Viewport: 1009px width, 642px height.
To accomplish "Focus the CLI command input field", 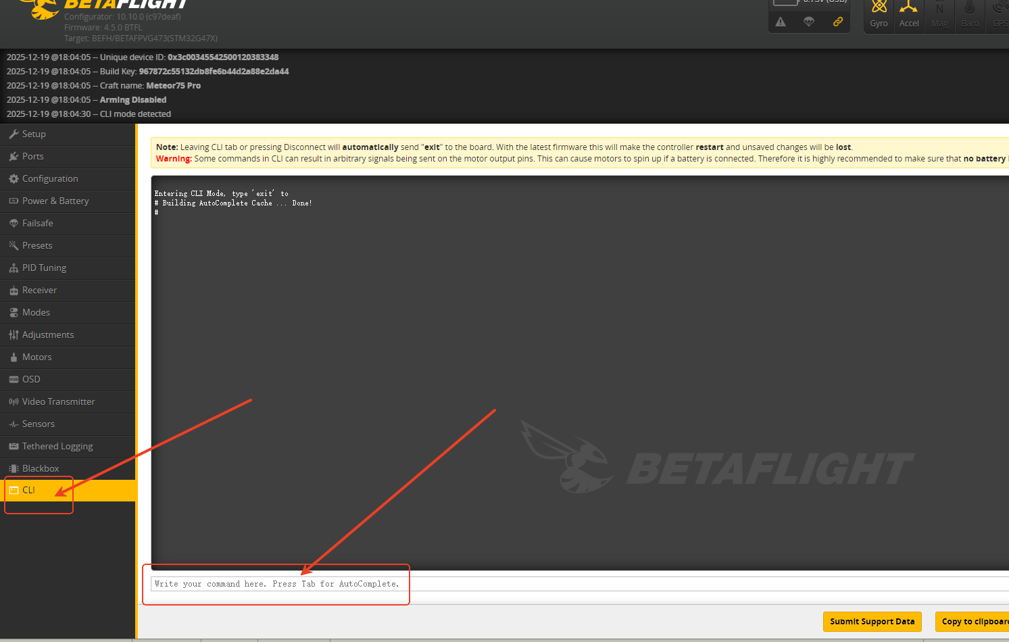I will click(x=580, y=584).
